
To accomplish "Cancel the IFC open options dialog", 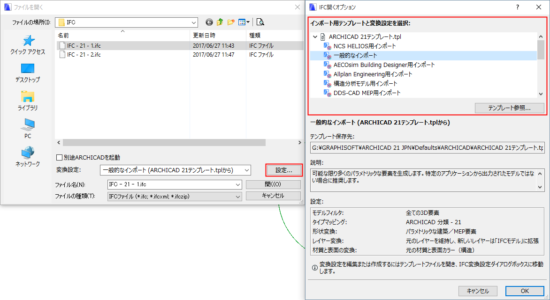I will [478, 291].
